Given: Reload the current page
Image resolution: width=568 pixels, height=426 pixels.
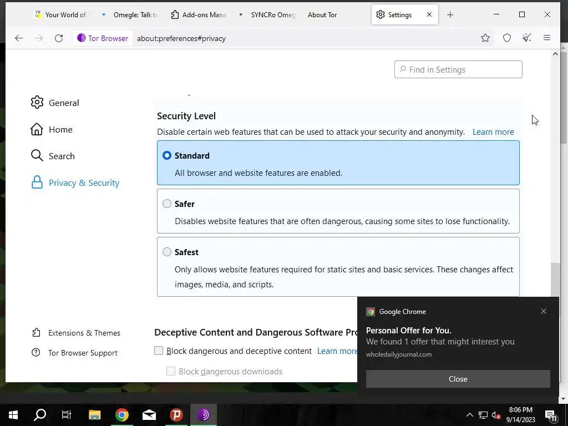Looking at the screenshot, I should 59,38.
